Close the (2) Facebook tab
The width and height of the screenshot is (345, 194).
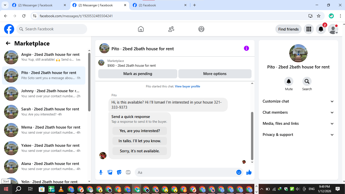(x=185, y=5)
